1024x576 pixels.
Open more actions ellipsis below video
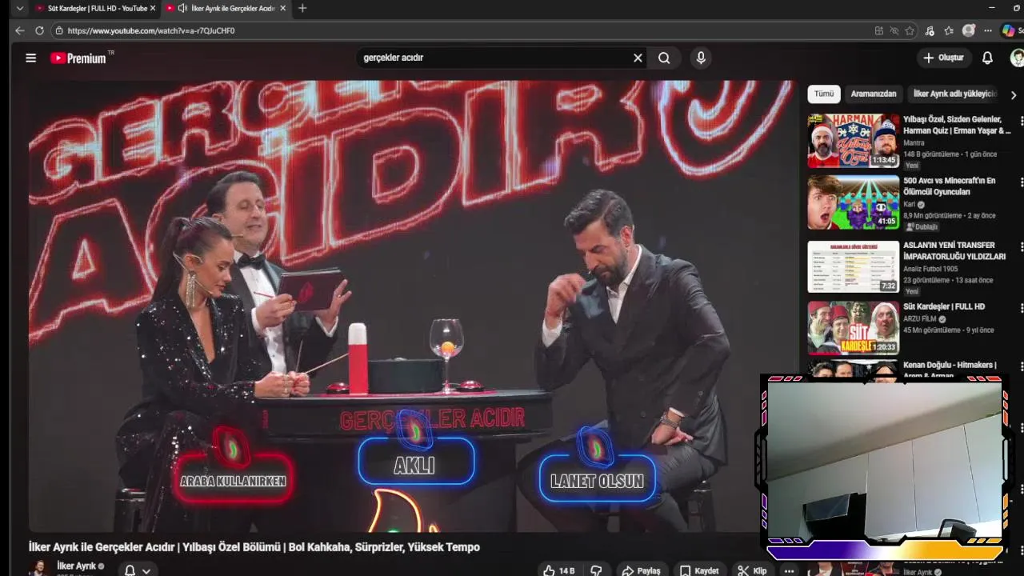coord(789,570)
